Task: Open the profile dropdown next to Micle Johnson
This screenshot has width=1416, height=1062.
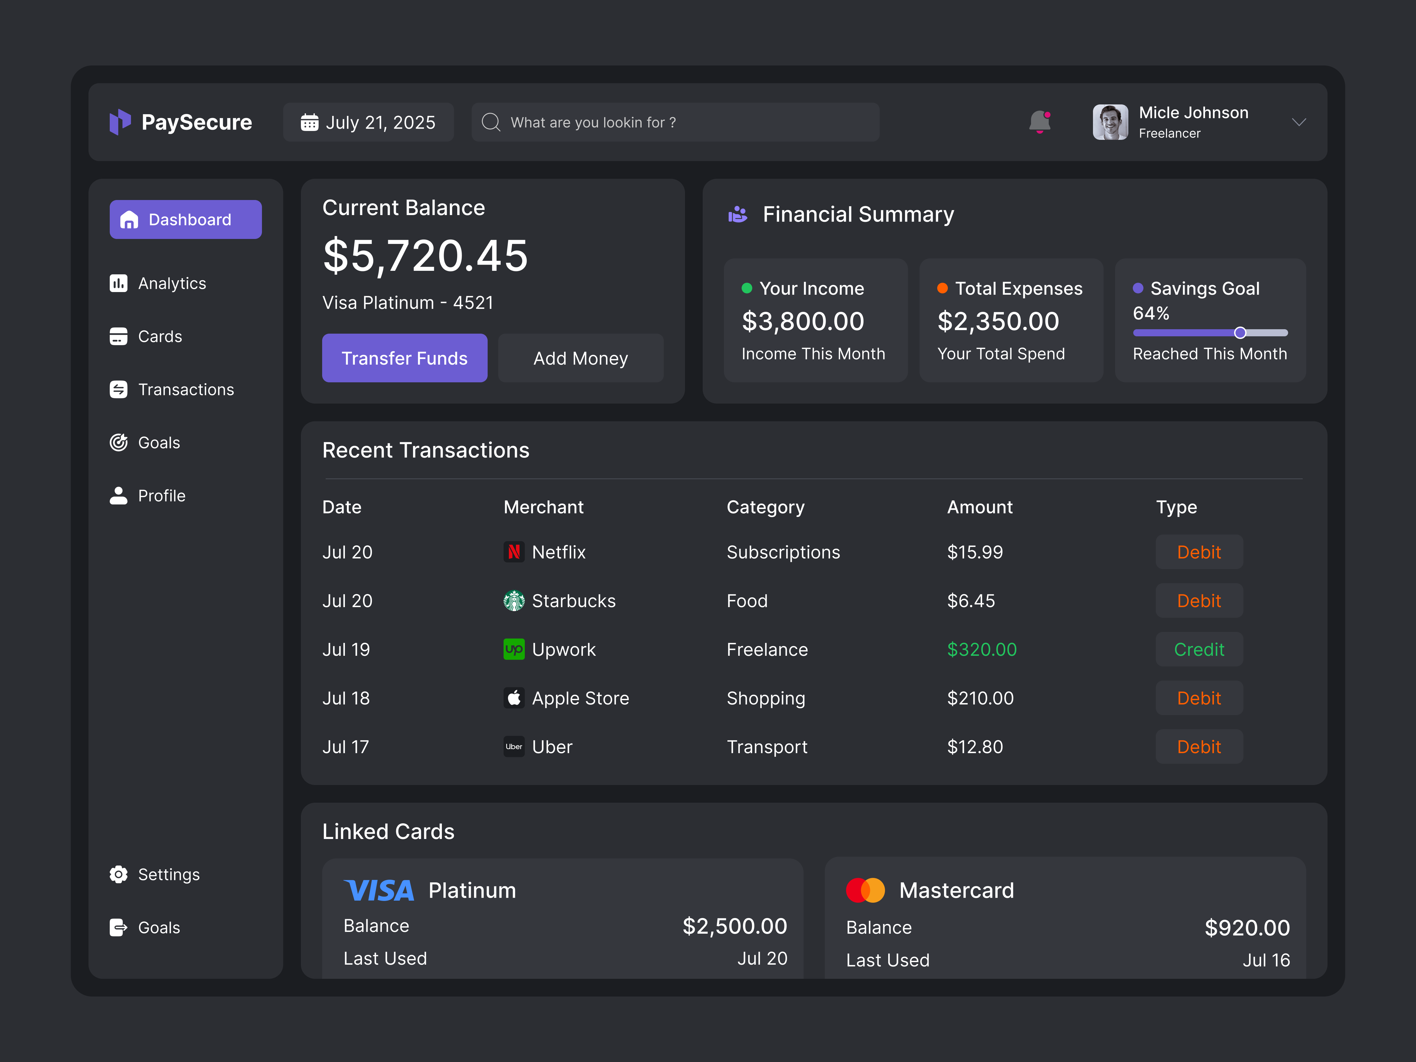Action: (x=1299, y=122)
